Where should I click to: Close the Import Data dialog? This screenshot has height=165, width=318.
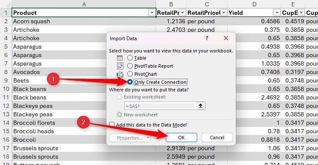click(x=226, y=38)
